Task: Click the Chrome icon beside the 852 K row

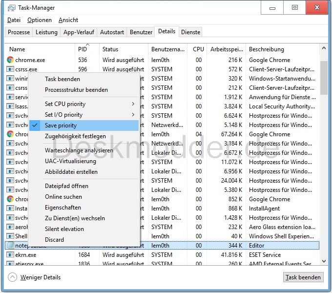Action: [x=10, y=199]
